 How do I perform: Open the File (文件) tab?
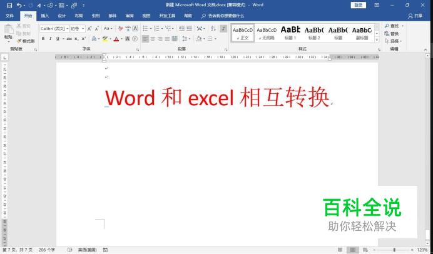[x=9, y=16]
